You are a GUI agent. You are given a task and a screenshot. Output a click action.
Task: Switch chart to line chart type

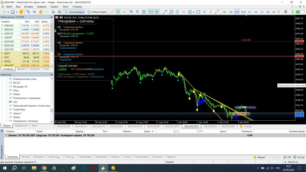pos(124,12)
